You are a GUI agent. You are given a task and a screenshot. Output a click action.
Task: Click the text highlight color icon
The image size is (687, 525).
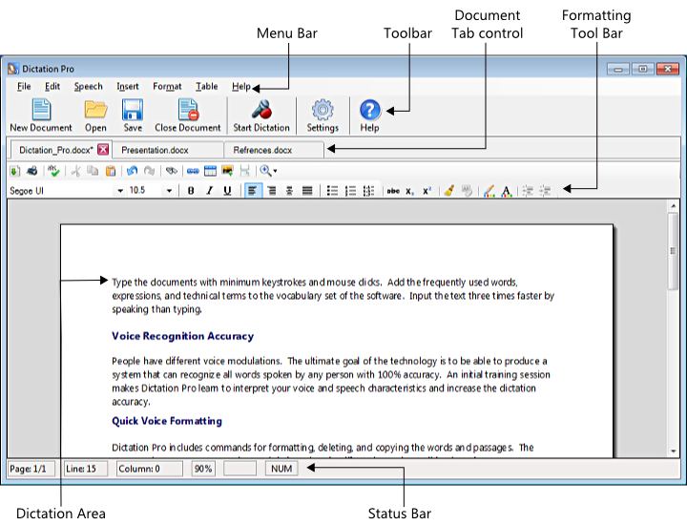pos(489,191)
